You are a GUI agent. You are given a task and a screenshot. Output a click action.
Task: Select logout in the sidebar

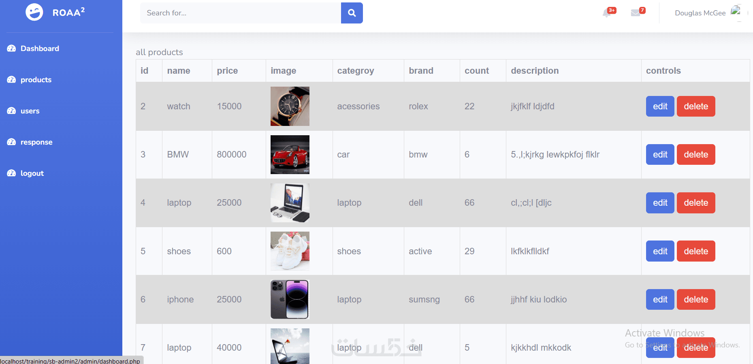coord(32,173)
